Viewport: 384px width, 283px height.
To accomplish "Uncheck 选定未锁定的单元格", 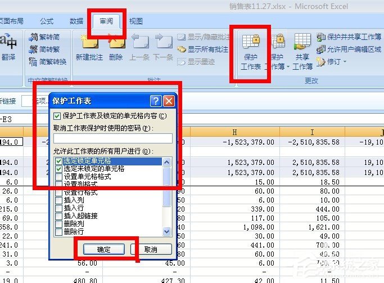I will (x=58, y=169).
